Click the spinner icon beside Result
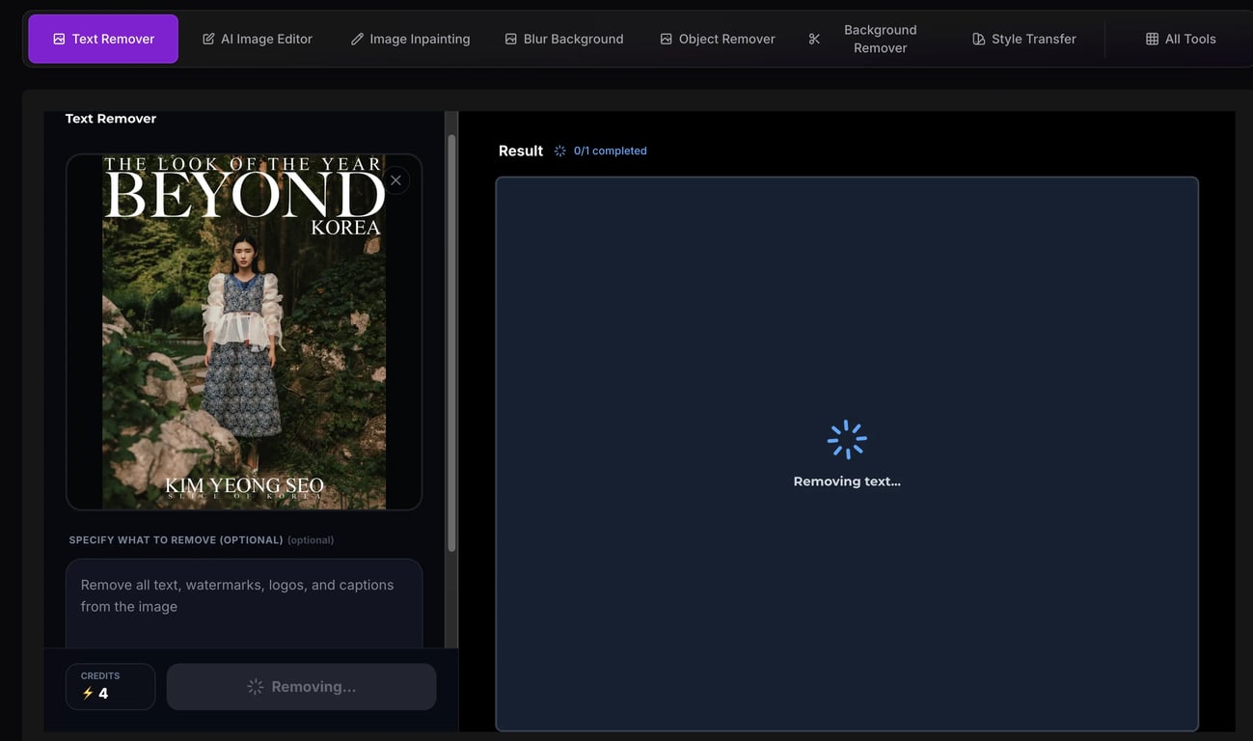 pos(560,151)
